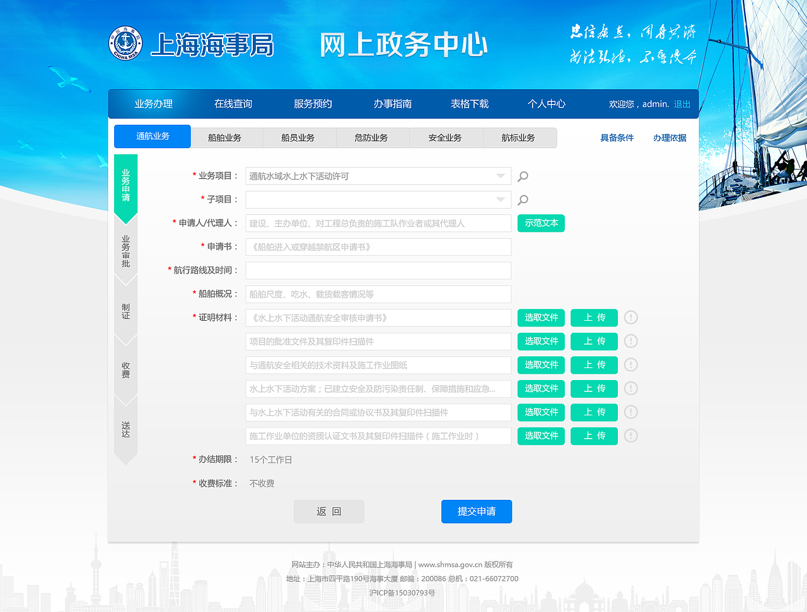Click the info icon on the first 证明材料 upload row
This screenshot has width=807, height=612.
coord(630,318)
